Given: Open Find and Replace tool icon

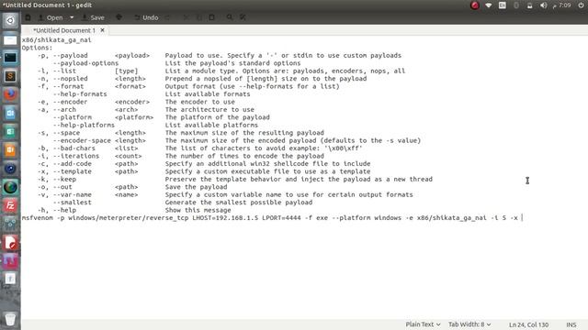Looking at the screenshot, I should tap(243, 17).
